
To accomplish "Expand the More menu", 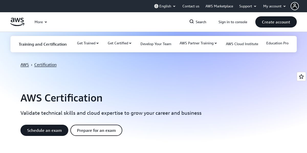I will pos(41,22).
